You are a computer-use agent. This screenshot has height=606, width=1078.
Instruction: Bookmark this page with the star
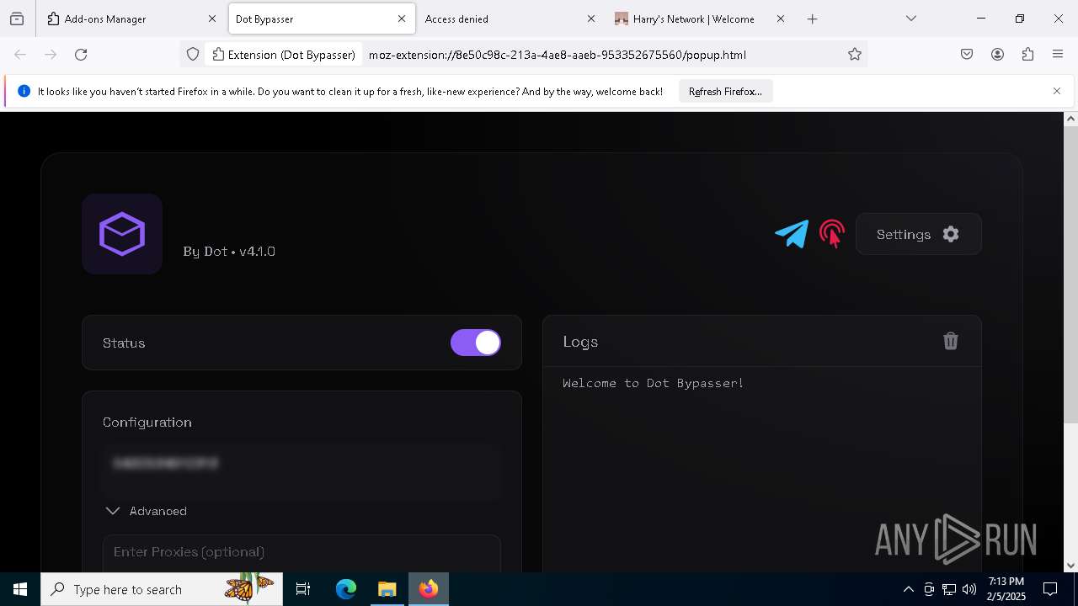point(855,55)
